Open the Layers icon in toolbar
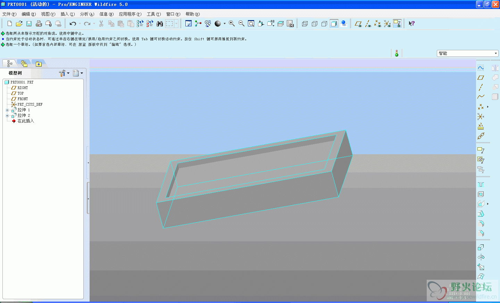 (281, 24)
